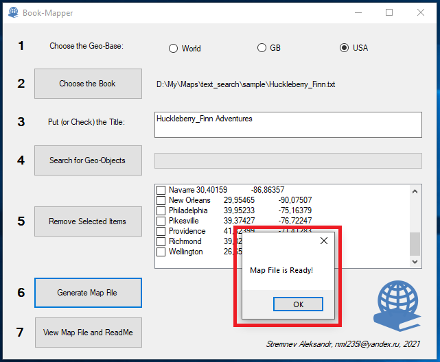Click the blue globe-on-book logo
The width and height of the screenshot is (440, 362).
coord(397,306)
